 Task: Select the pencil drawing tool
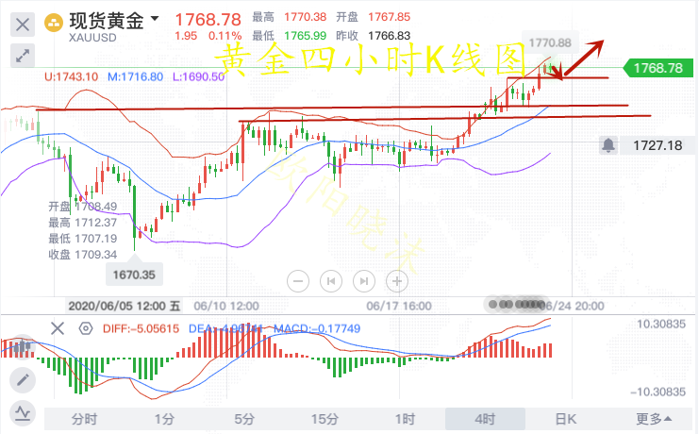point(23,380)
